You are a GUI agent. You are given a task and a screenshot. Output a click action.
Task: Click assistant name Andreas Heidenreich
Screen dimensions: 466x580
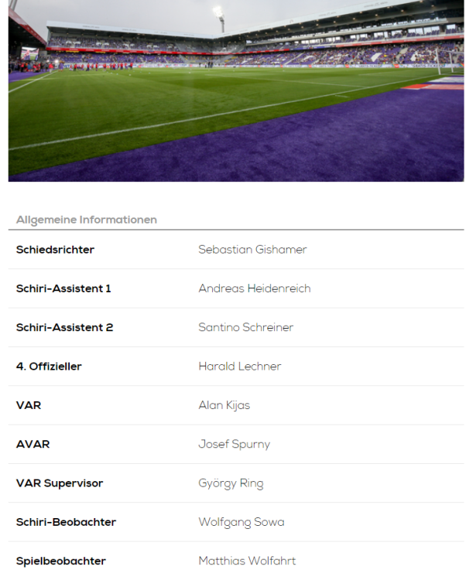tap(254, 288)
